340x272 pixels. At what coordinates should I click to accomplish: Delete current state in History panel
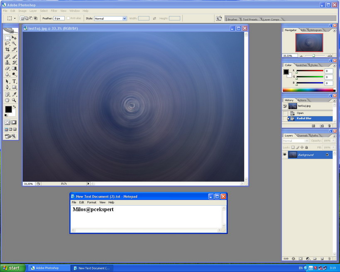coord(329,125)
